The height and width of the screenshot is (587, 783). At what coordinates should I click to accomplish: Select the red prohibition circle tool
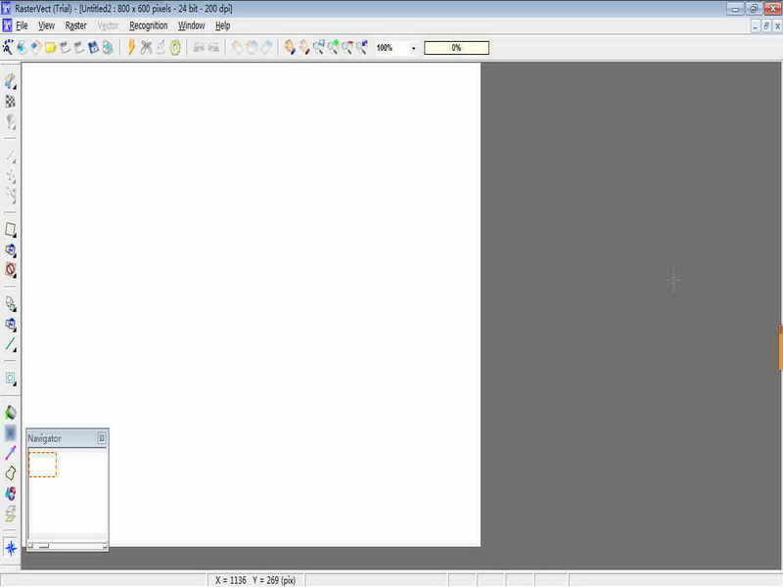11,270
